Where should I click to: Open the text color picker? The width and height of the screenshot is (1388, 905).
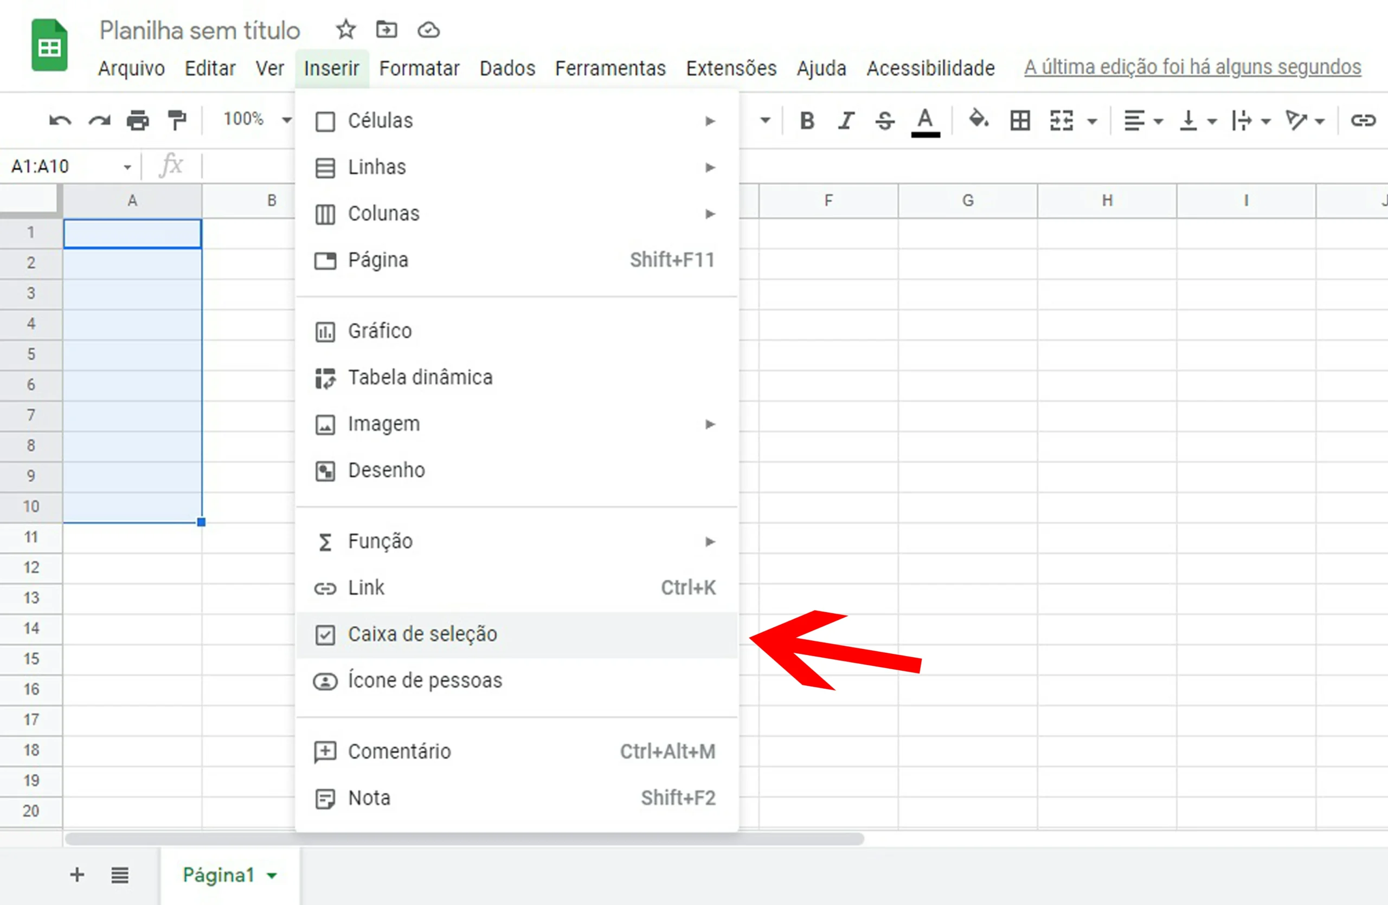pos(926,122)
